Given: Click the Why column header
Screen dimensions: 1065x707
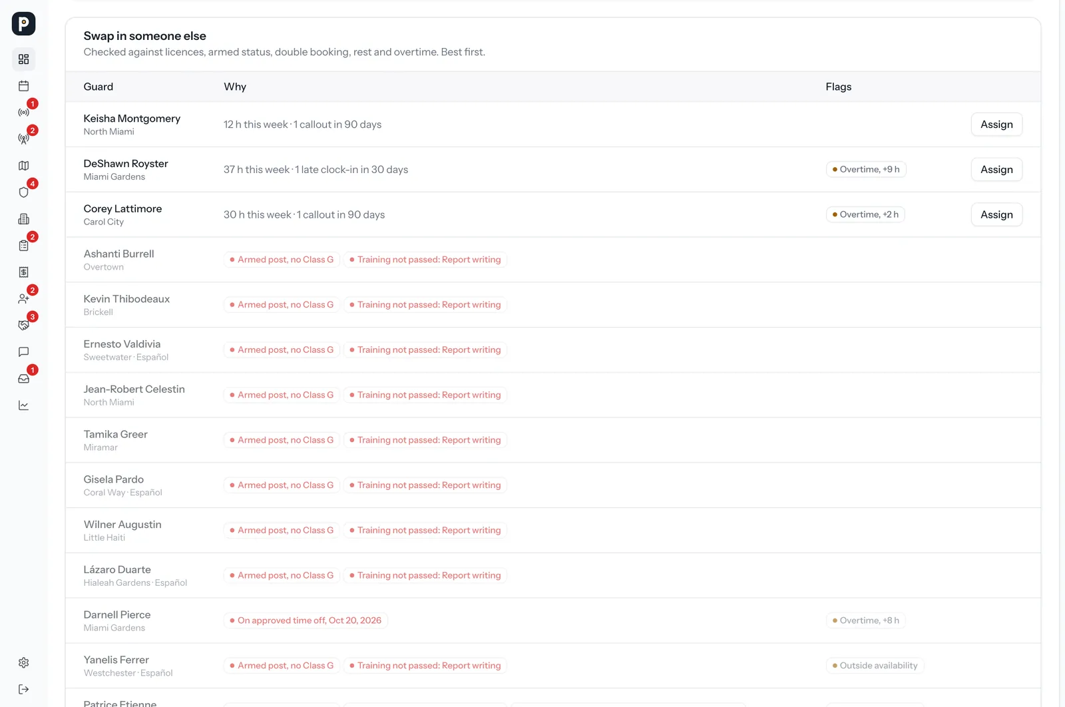Looking at the screenshot, I should [235, 87].
